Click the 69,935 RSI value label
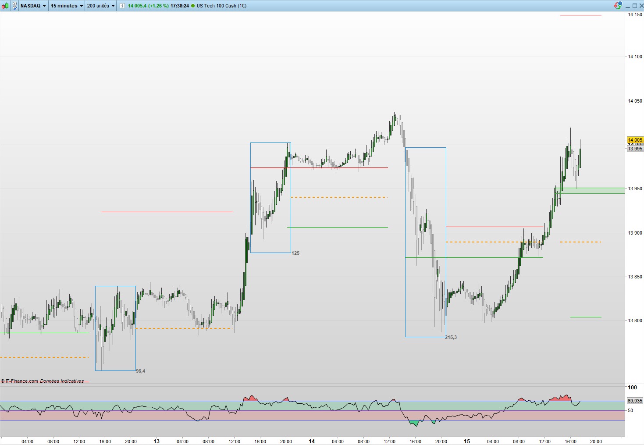Viewport: 644px width, 445px height. click(x=635, y=401)
